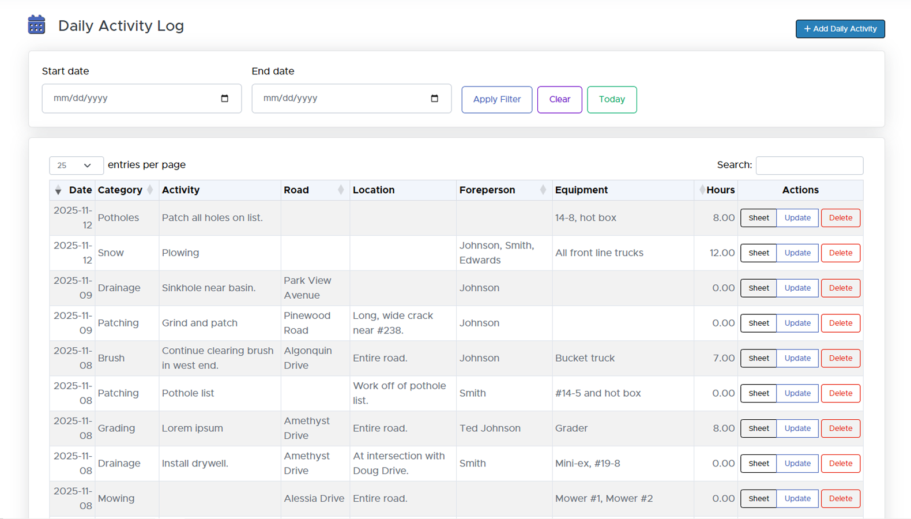Screen dimensions: 911x519
Task: Clear the date filter
Action: [559, 100]
